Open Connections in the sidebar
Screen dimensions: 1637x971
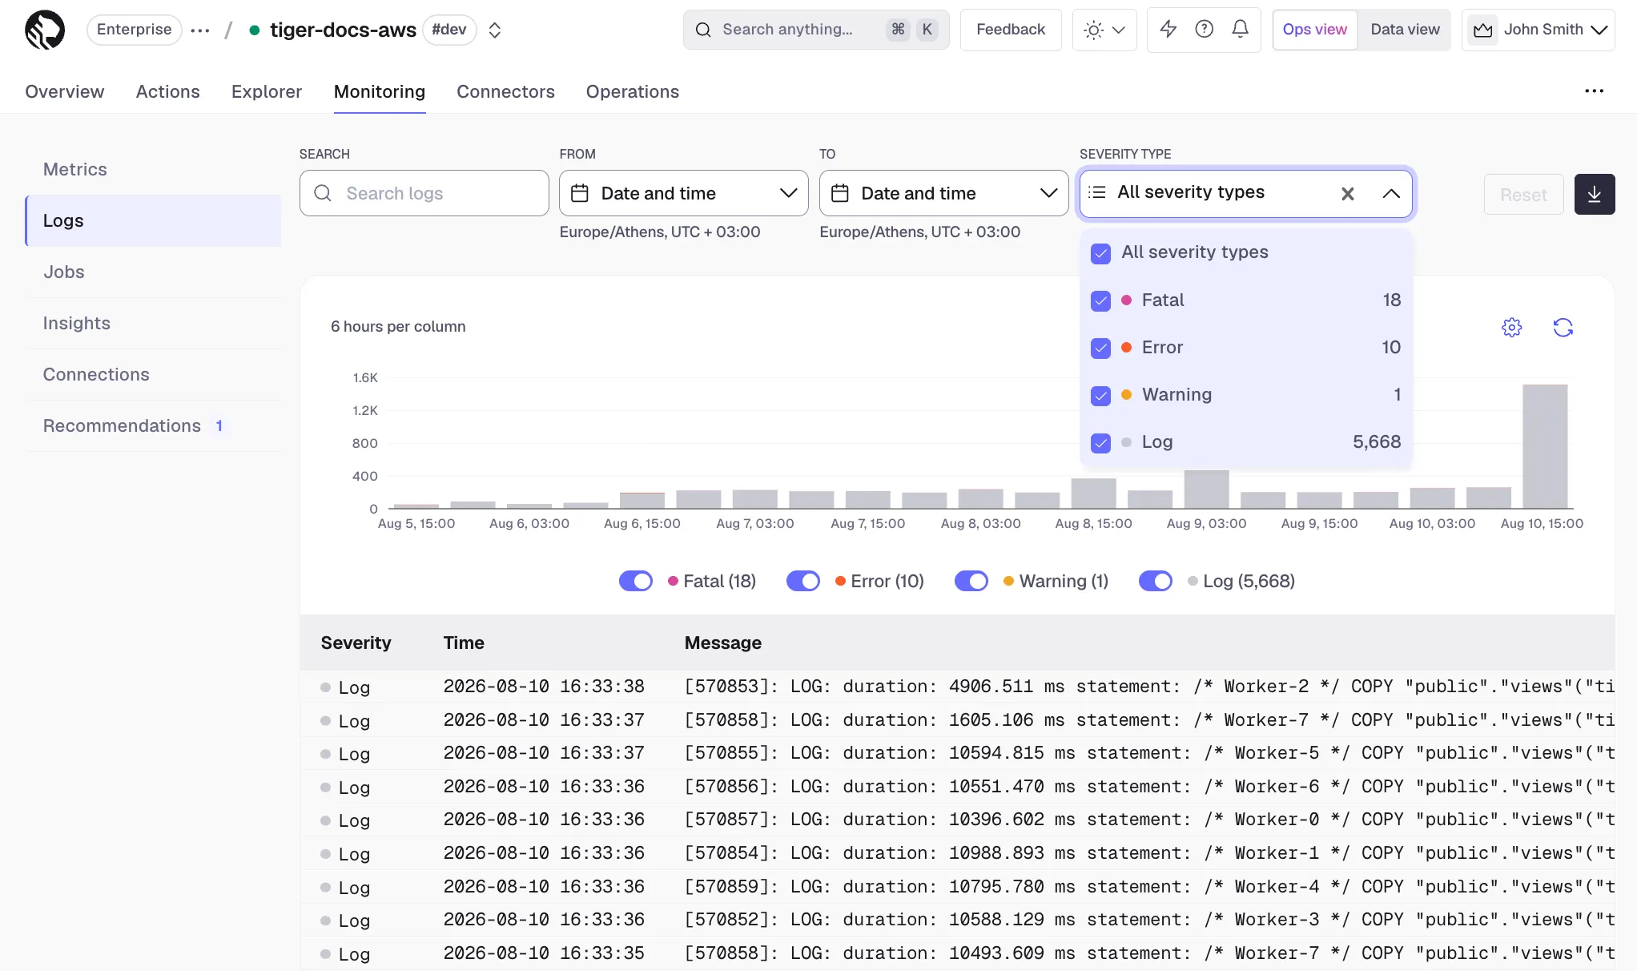tap(153, 374)
